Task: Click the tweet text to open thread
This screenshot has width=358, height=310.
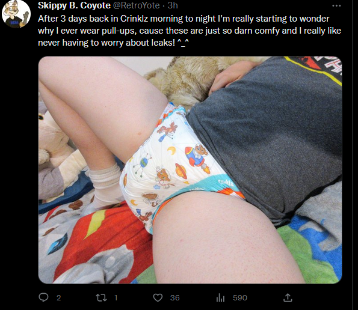Action: pyautogui.click(x=190, y=31)
